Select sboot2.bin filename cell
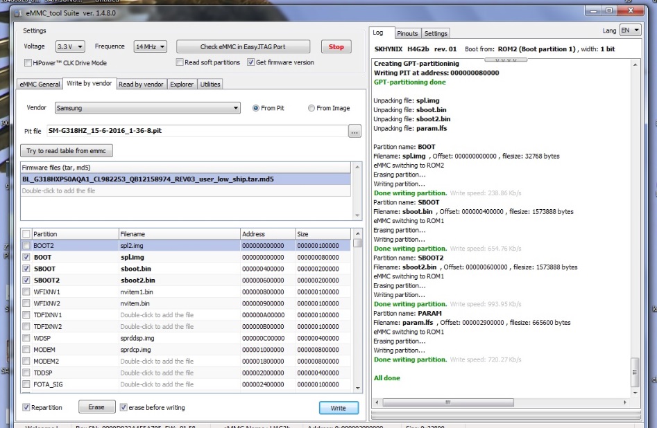This screenshot has height=428, width=657. point(179,280)
